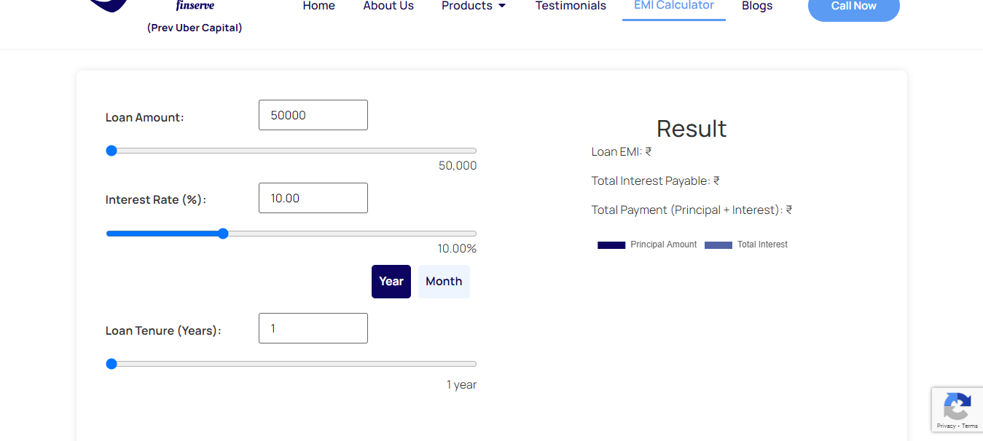
Task: Click the Loan Tenure input field
Action: tap(313, 328)
